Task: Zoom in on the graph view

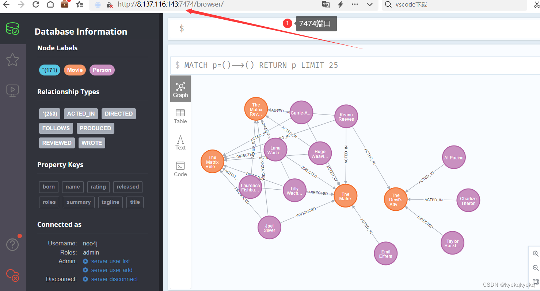Action: (x=535, y=253)
